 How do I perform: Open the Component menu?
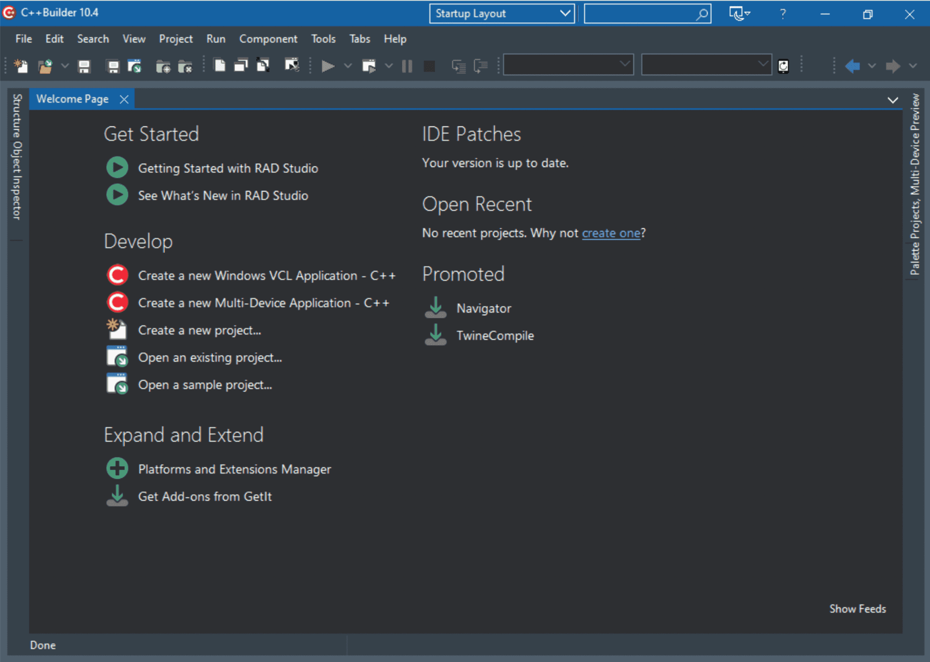tap(268, 39)
